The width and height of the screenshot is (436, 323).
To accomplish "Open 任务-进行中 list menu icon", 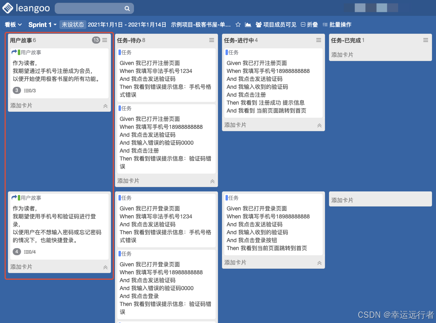I will [x=319, y=40].
